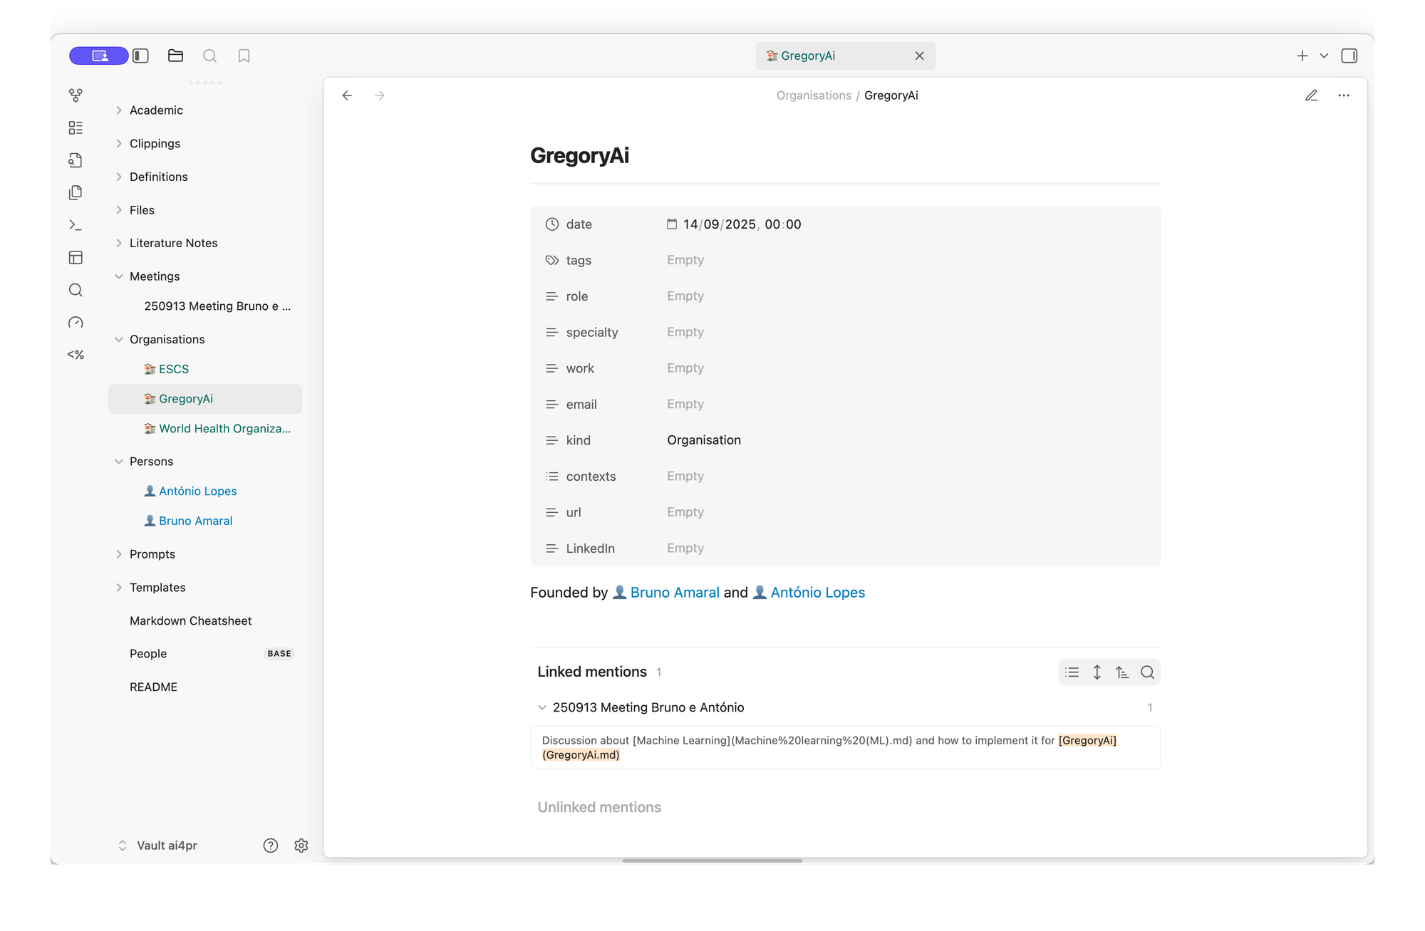Select the GregoryAi tab
Viewport: 1425px width, 931px height.
click(x=834, y=56)
